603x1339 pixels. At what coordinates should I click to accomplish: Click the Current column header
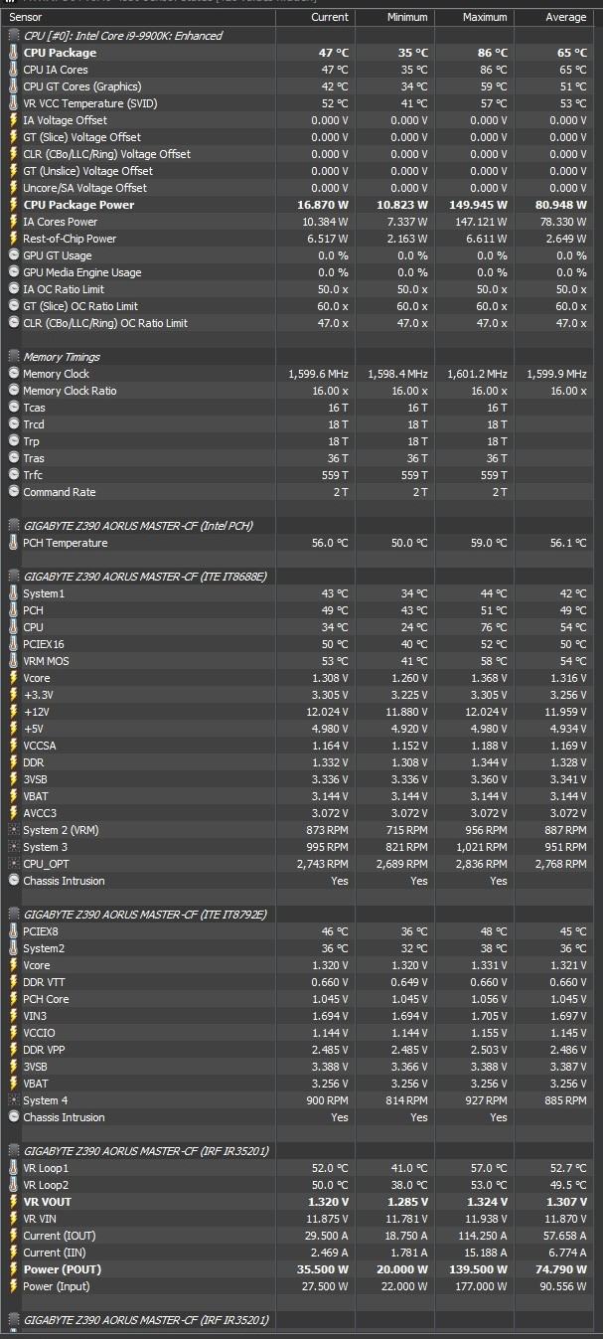click(316, 18)
